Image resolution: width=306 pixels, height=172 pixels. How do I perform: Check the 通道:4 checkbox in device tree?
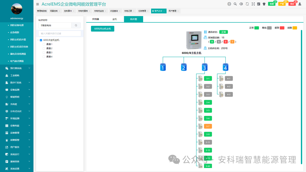[44, 56]
